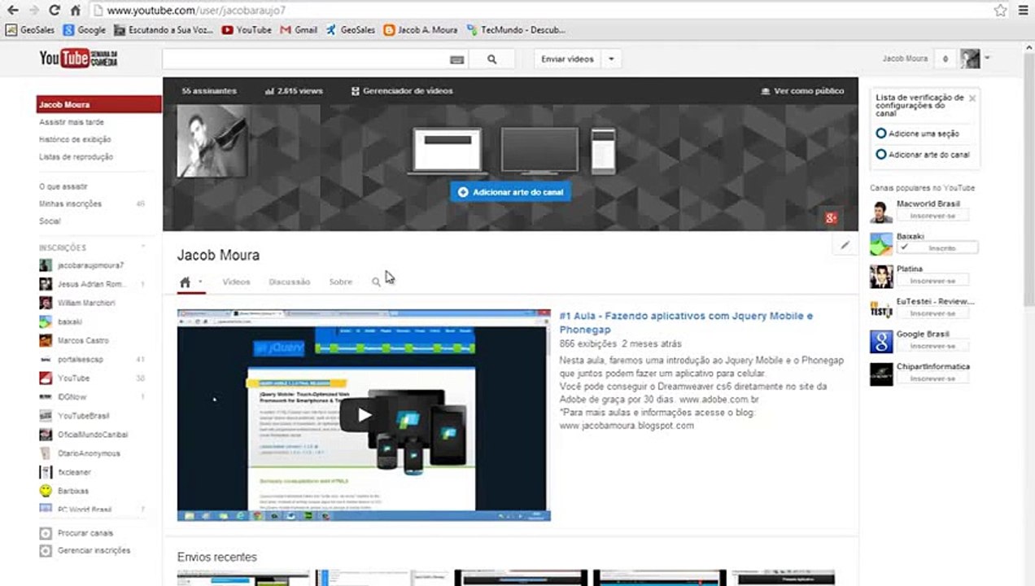Click Macworld Brasil channel avatar
1035x586 pixels.
[x=881, y=212]
